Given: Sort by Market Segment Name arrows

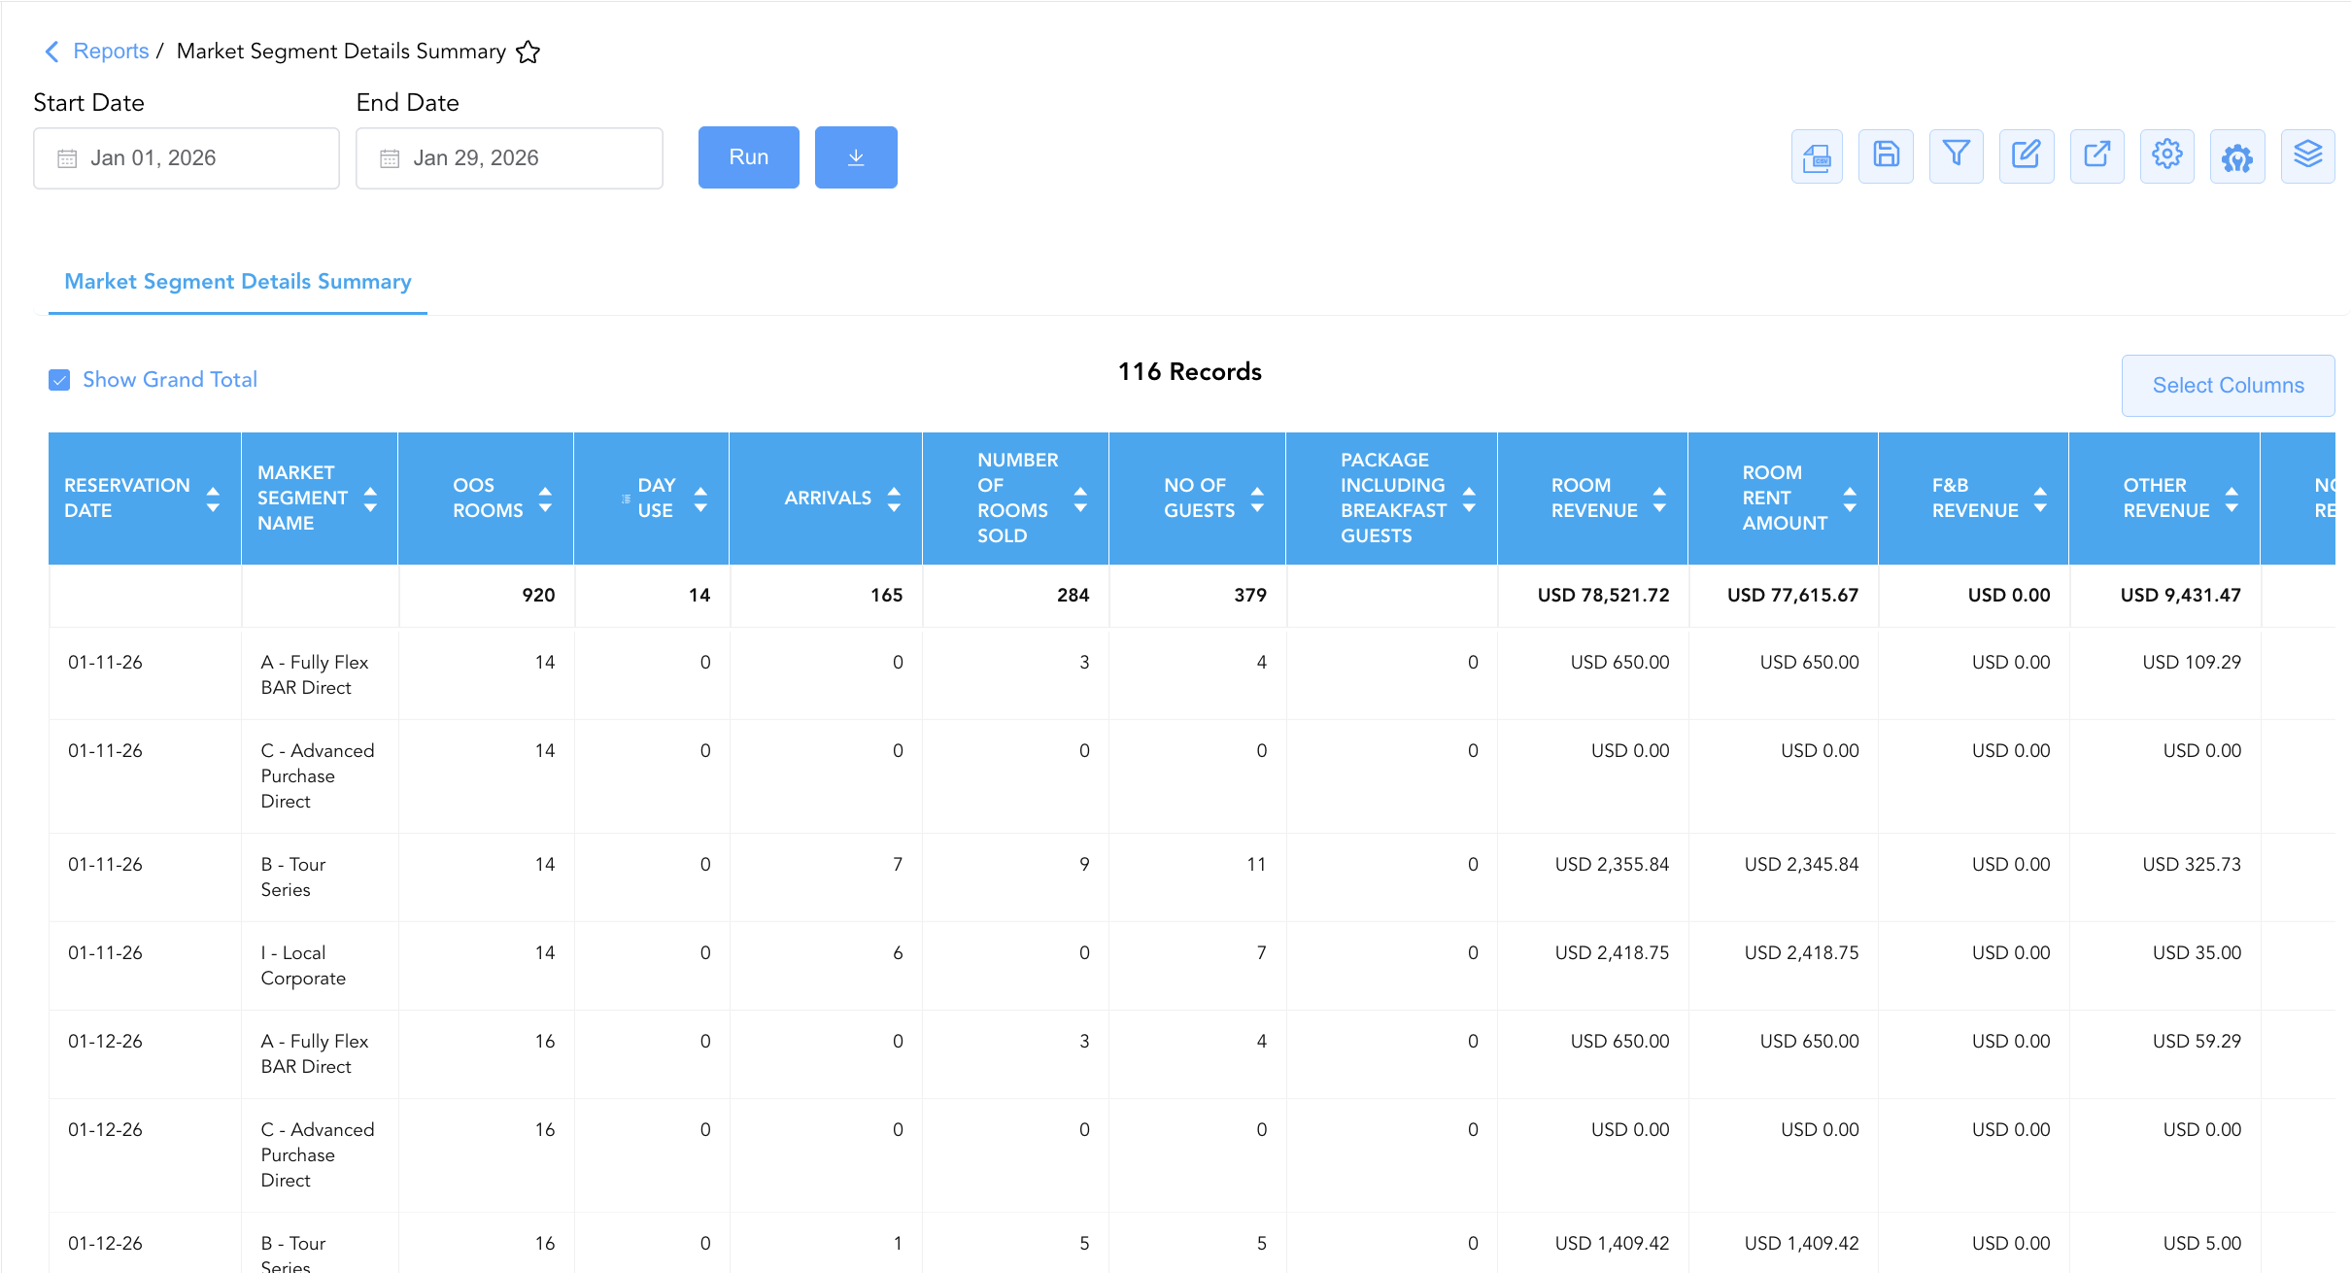Looking at the screenshot, I should tap(370, 499).
